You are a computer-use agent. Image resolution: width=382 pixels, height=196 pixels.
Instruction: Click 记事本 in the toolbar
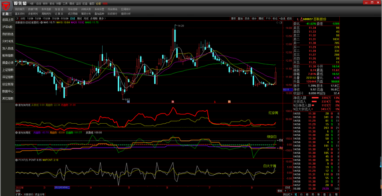click(x=59, y=14)
